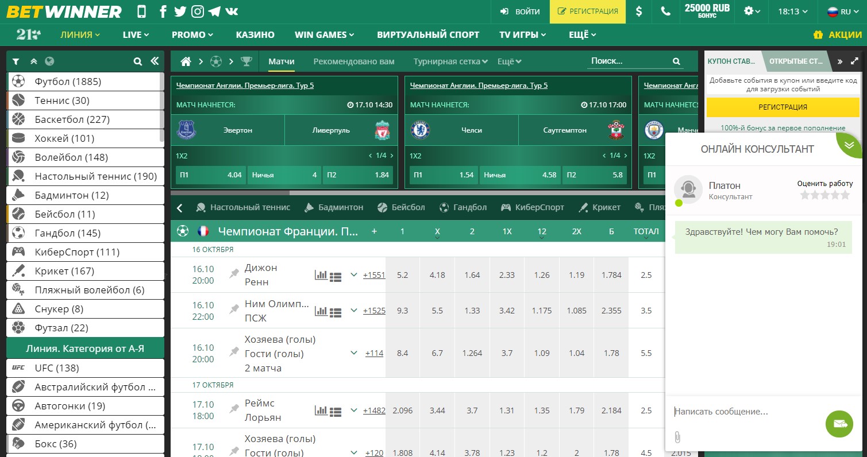The width and height of the screenshot is (867, 457).
Task: Open lineup list icon for Ним Олимп ПСЖ
Action: pyautogui.click(x=336, y=312)
